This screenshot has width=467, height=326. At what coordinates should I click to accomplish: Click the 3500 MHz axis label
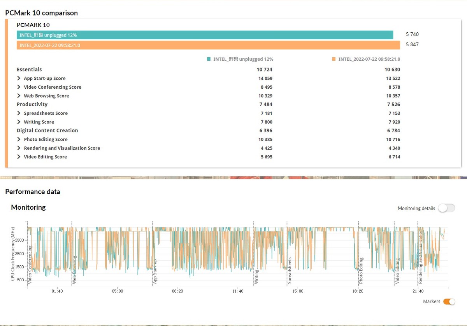[x=20, y=240]
